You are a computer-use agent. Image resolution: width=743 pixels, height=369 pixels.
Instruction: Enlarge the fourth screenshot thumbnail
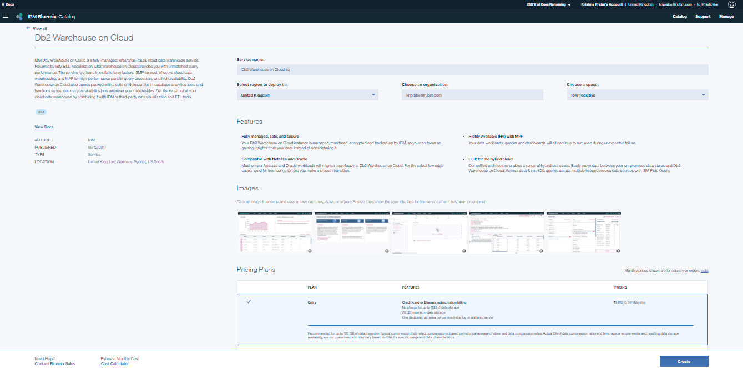[x=507, y=232]
